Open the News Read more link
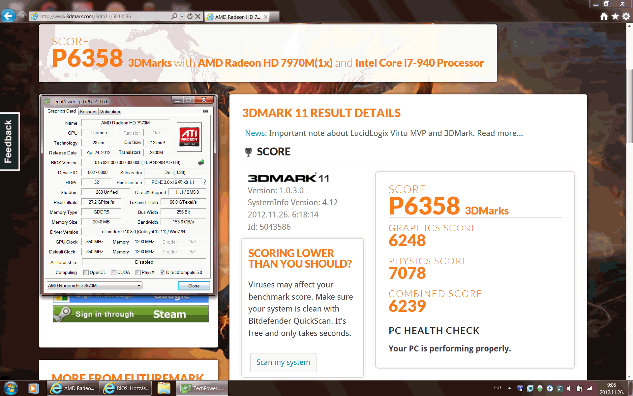 click(x=500, y=133)
